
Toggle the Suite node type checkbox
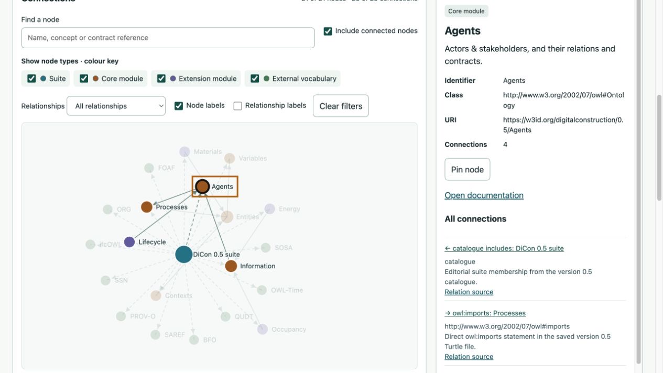[31, 79]
